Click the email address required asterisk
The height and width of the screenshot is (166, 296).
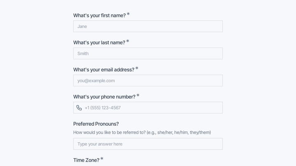pyautogui.click(x=137, y=68)
